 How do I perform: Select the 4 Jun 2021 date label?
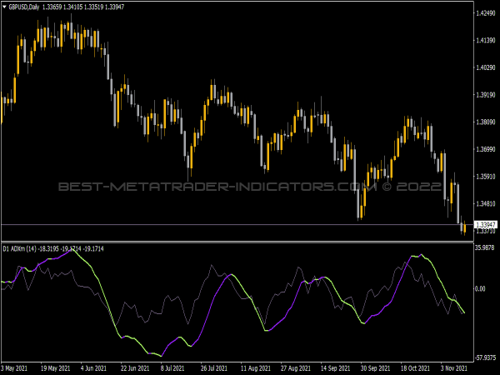93,368
